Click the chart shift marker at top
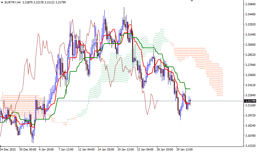Image resolution: width=257 pixels, height=152 pixels. [192, 1]
